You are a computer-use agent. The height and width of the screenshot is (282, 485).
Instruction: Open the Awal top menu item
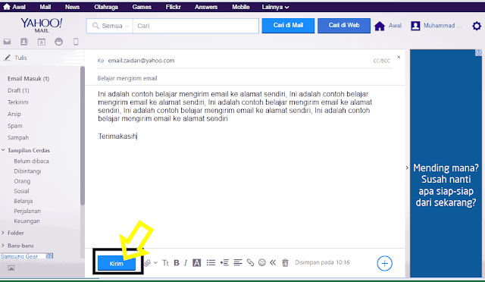pyautogui.click(x=14, y=7)
